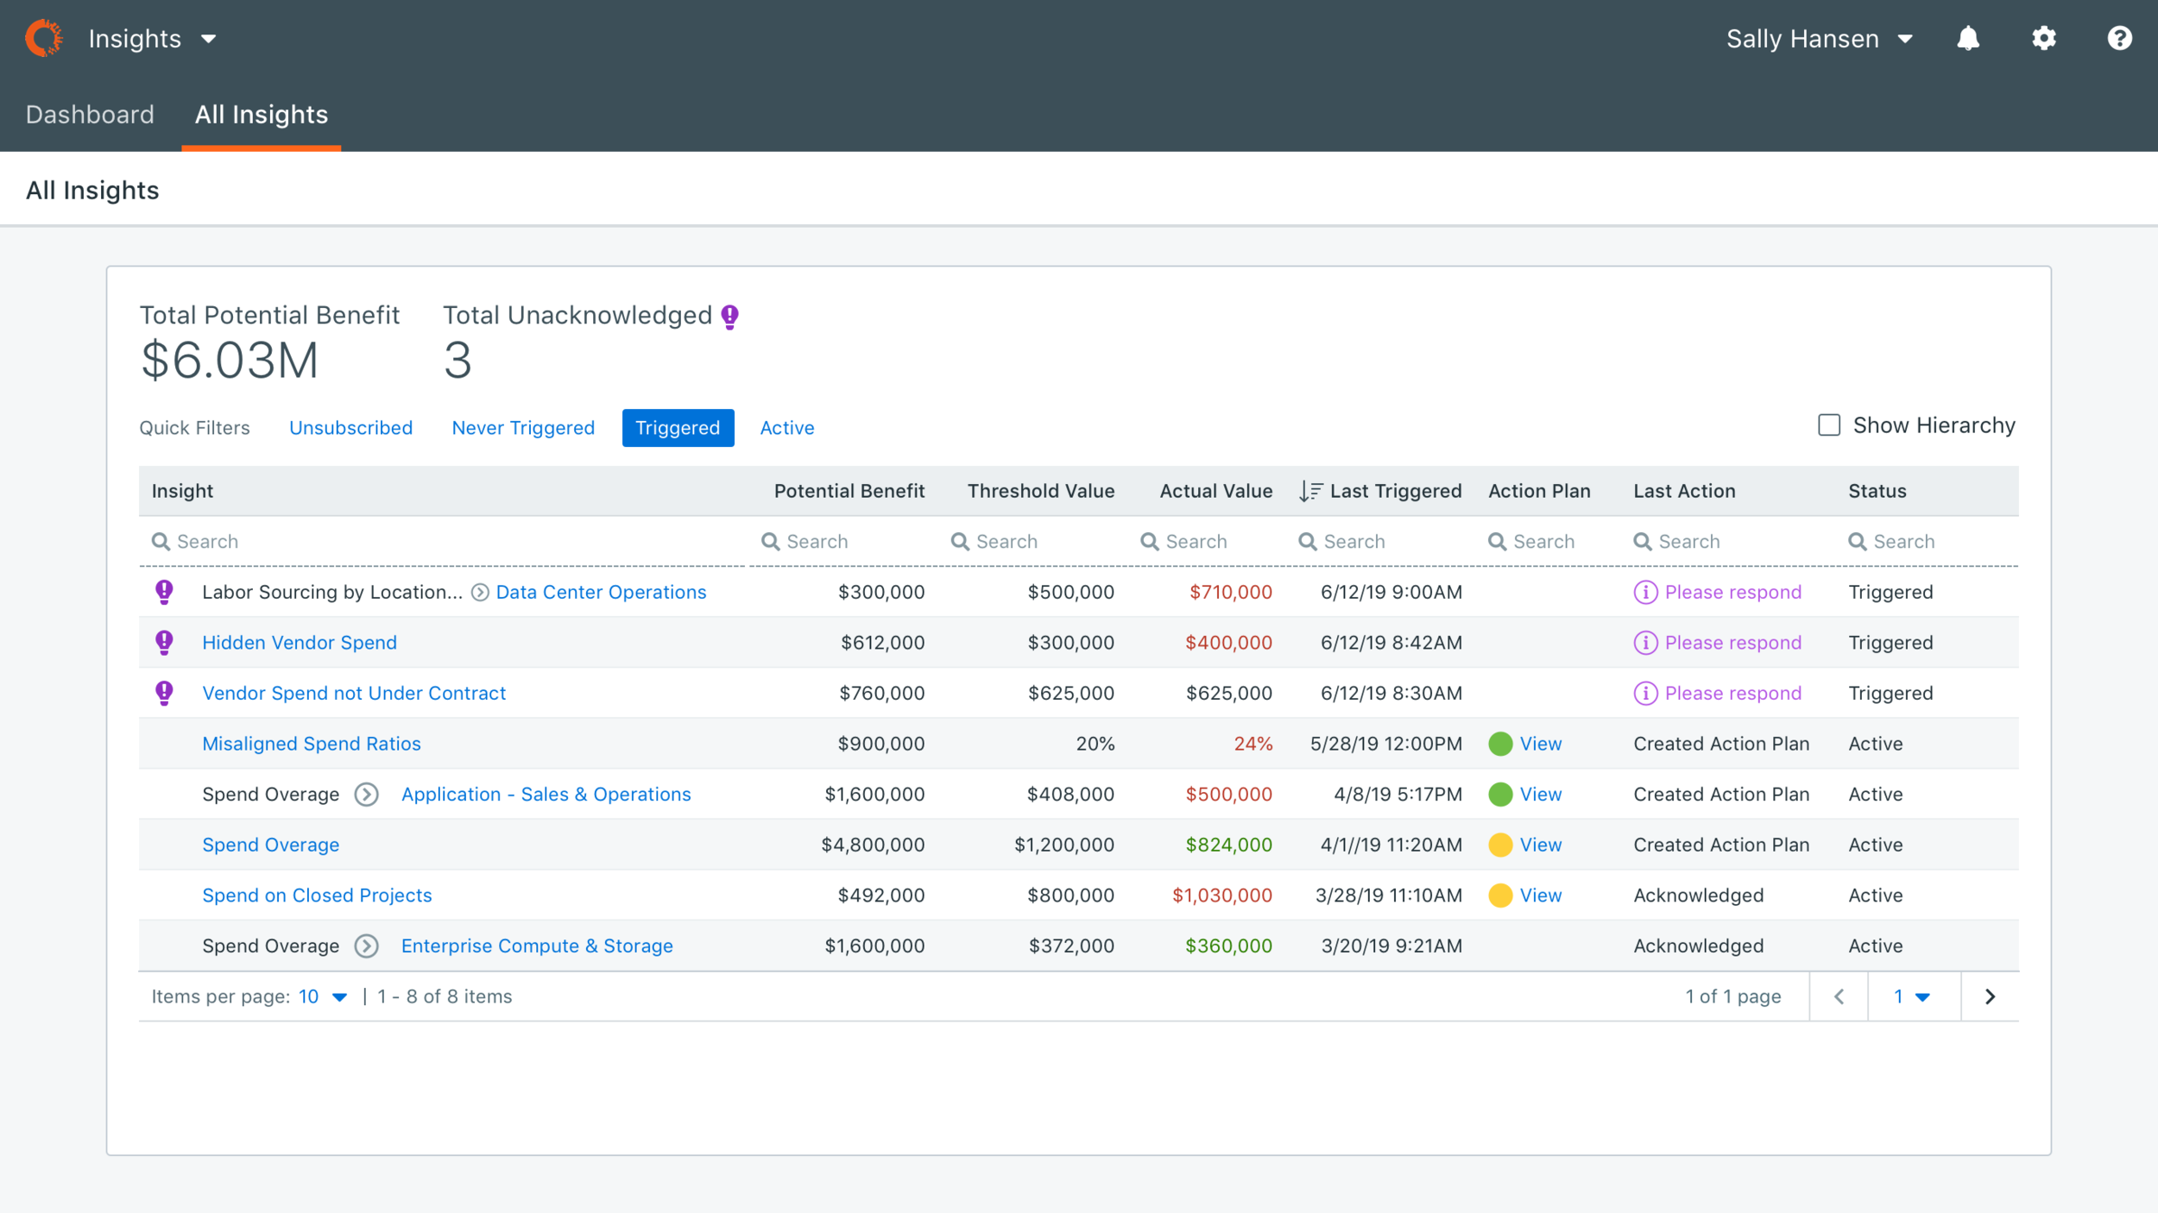Select the All Insights tab

[261, 115]
